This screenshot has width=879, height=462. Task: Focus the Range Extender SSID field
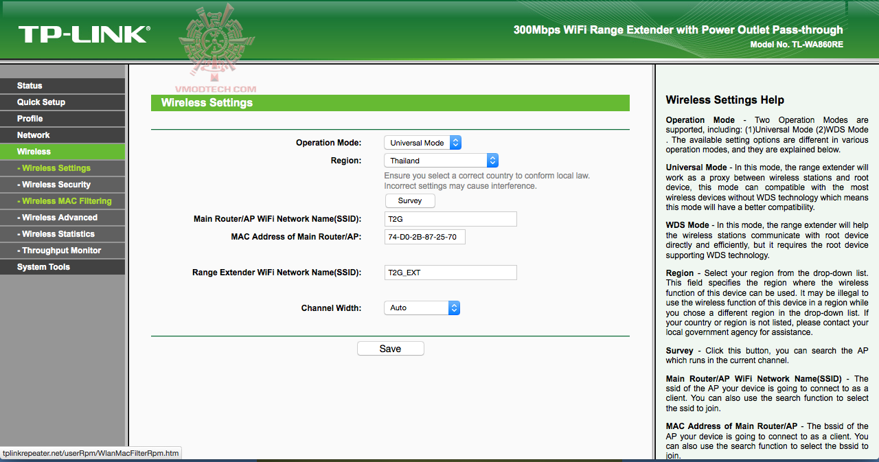[x=450, y=273]
